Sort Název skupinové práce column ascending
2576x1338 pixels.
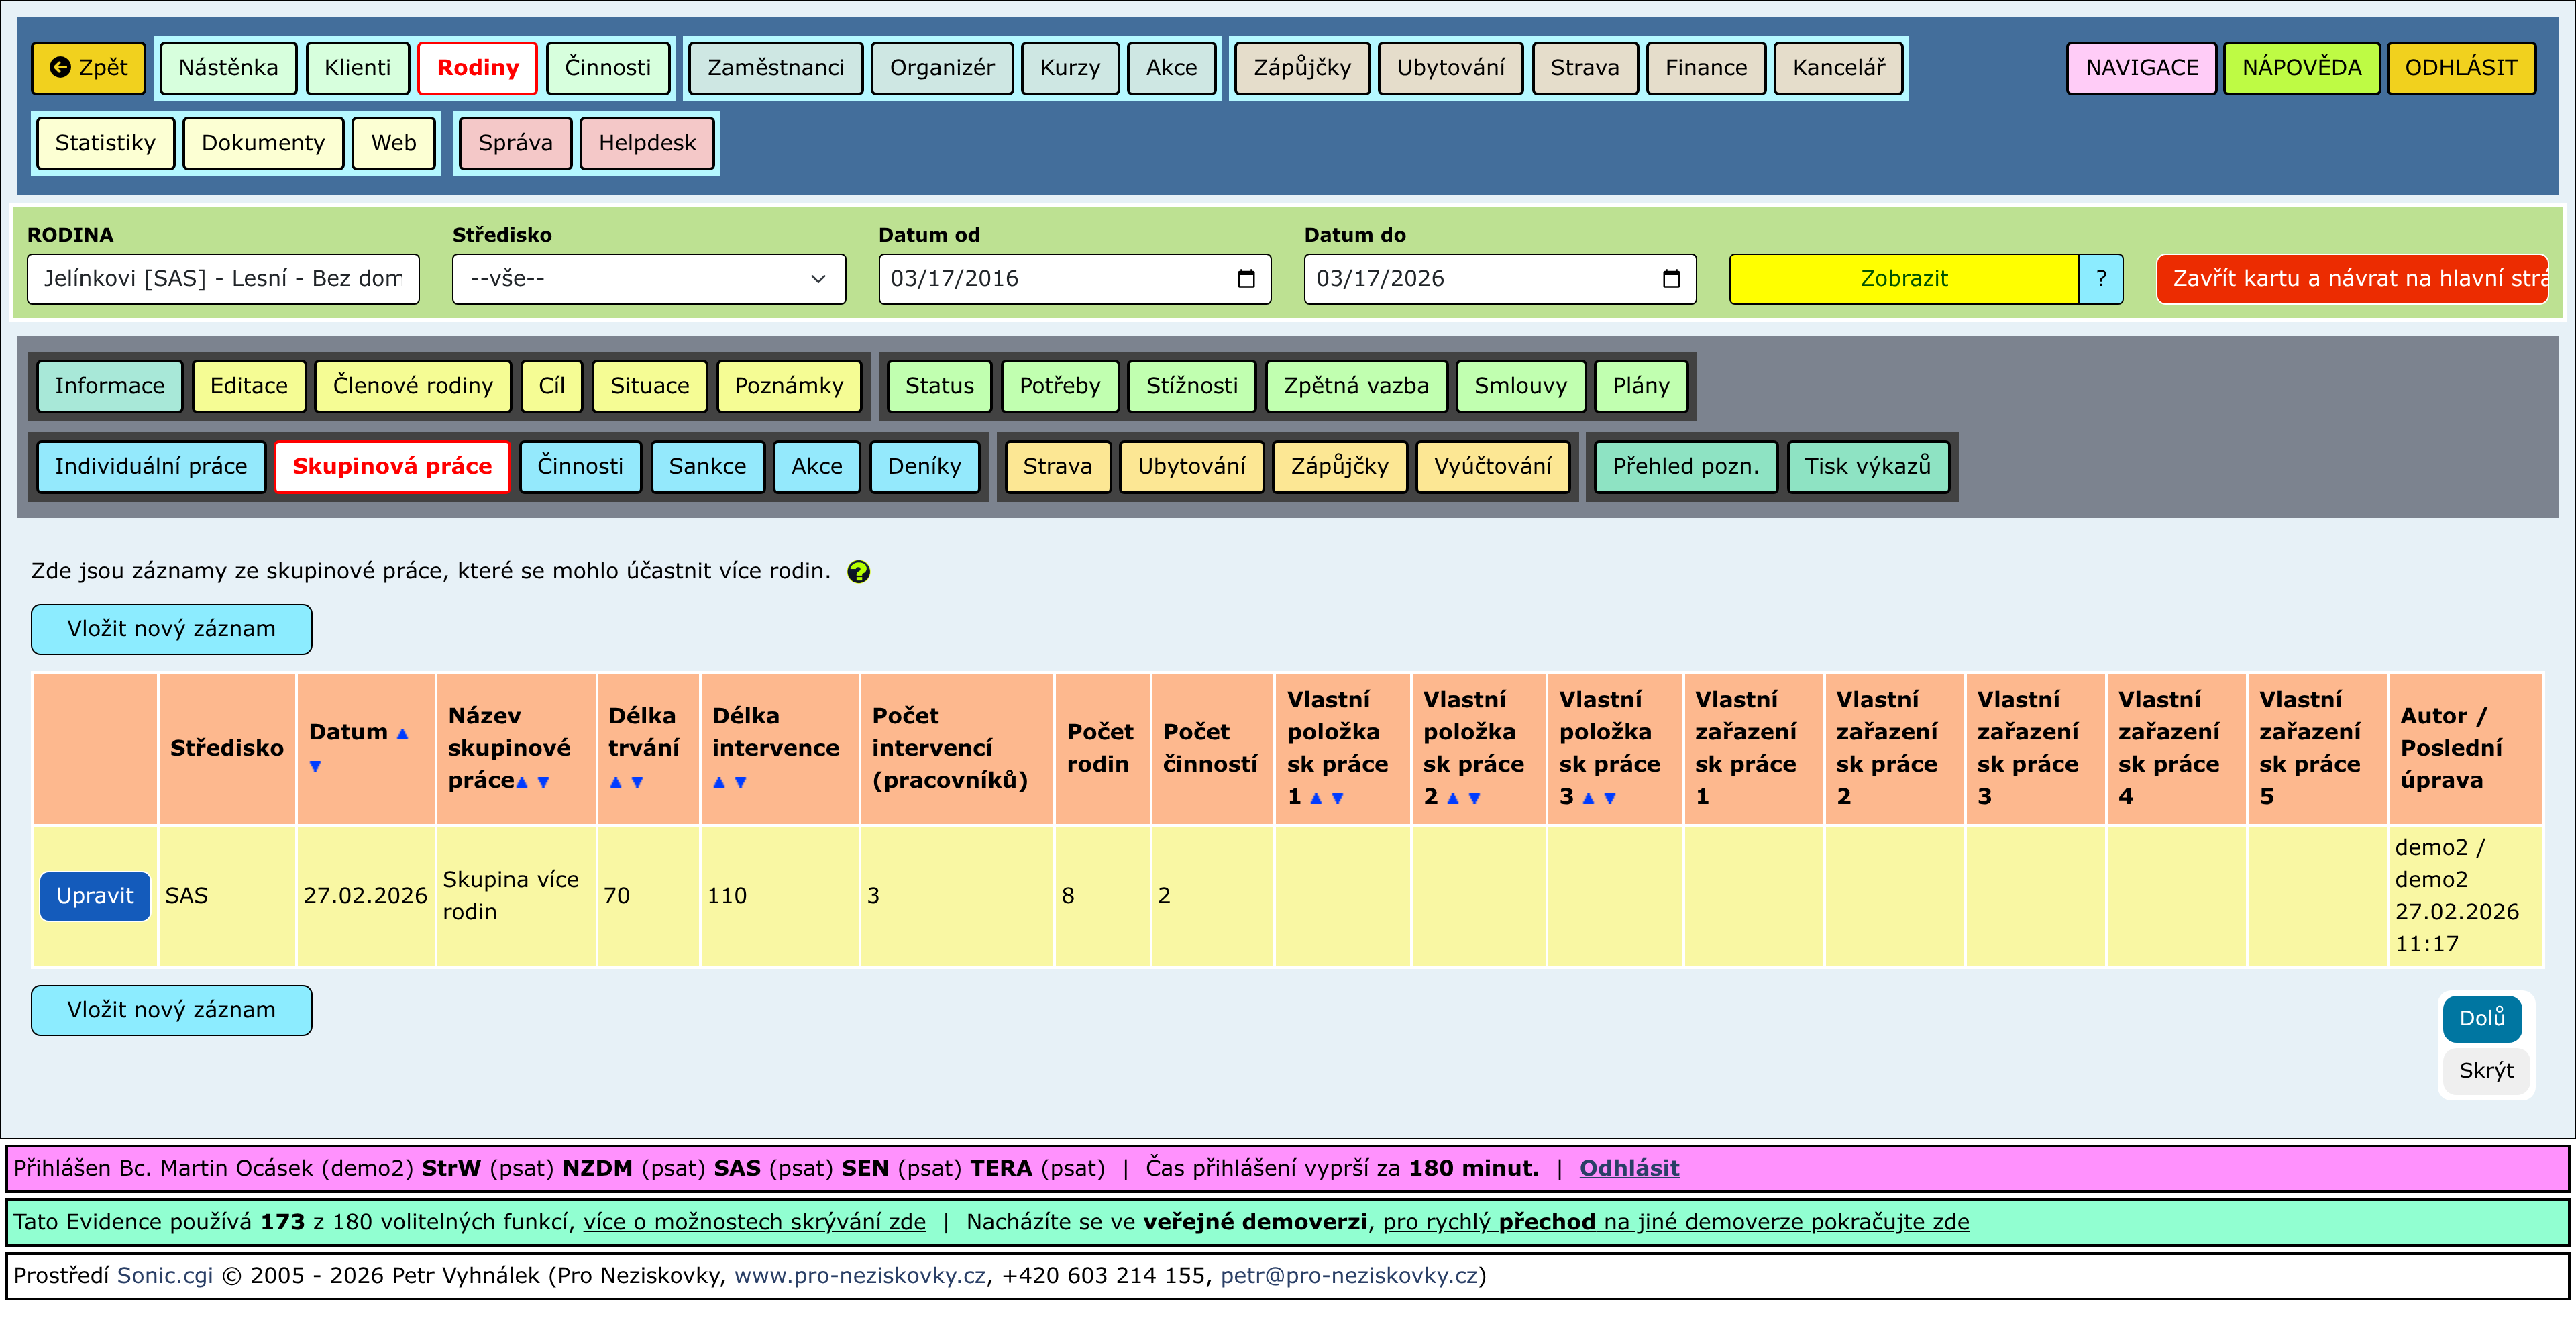(522, 783)
